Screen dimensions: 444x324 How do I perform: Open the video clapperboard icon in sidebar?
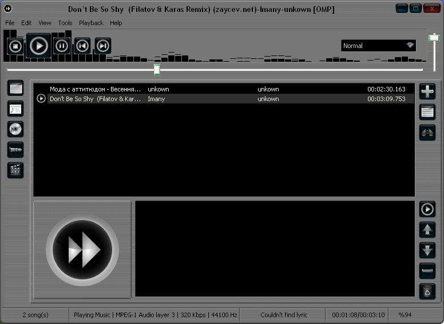point(15,170)
